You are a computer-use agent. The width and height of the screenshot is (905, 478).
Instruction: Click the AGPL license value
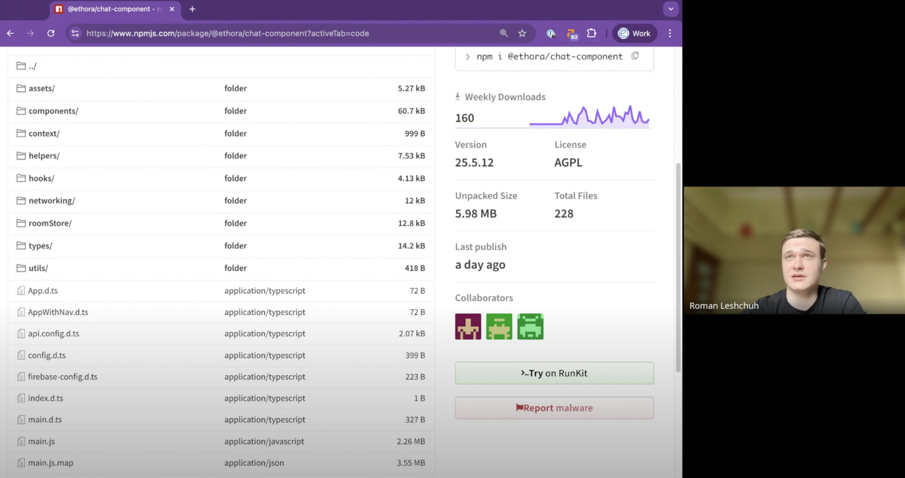[x=568, y=162]
